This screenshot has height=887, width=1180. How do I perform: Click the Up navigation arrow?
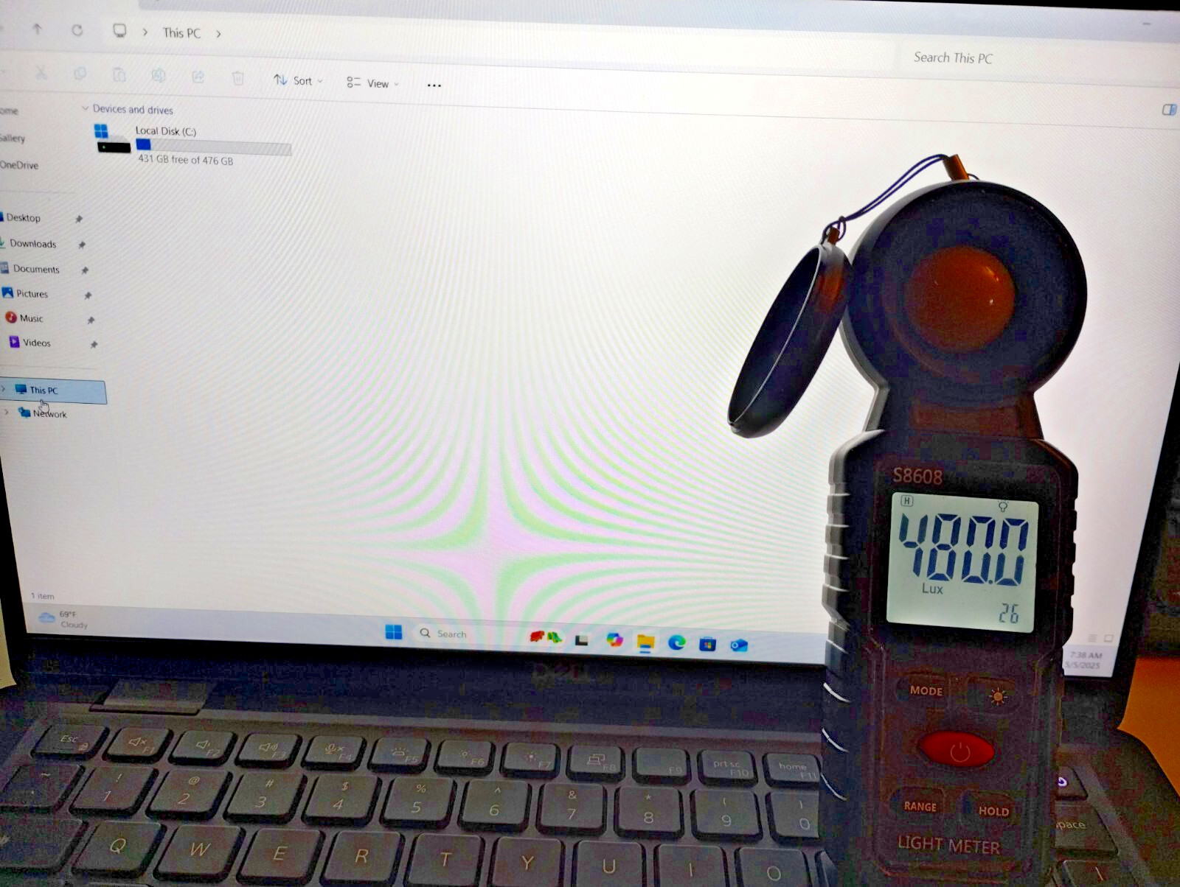pyautogui.click(x=37, y=29)
